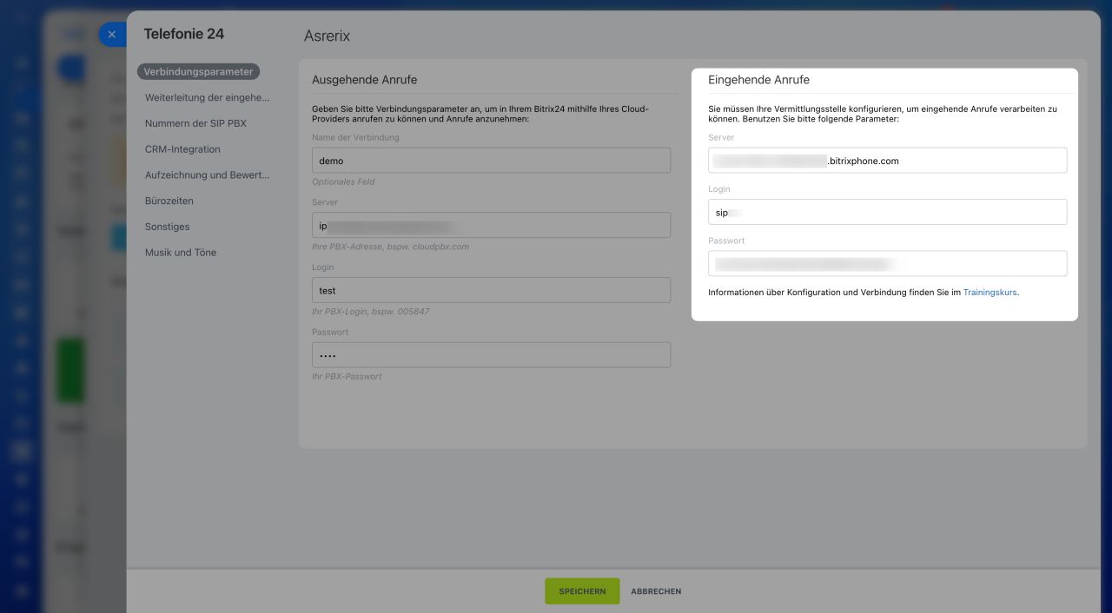Viewport: 1112px width, 613px height.
Task: Click the Ausgehende Anrufe heading
Action: (x=365, y=80)
